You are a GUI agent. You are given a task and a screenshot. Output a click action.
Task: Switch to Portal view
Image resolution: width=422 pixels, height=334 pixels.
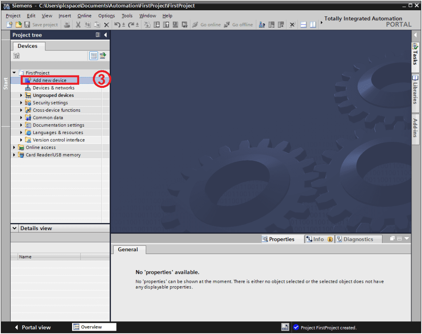(33, 327)
